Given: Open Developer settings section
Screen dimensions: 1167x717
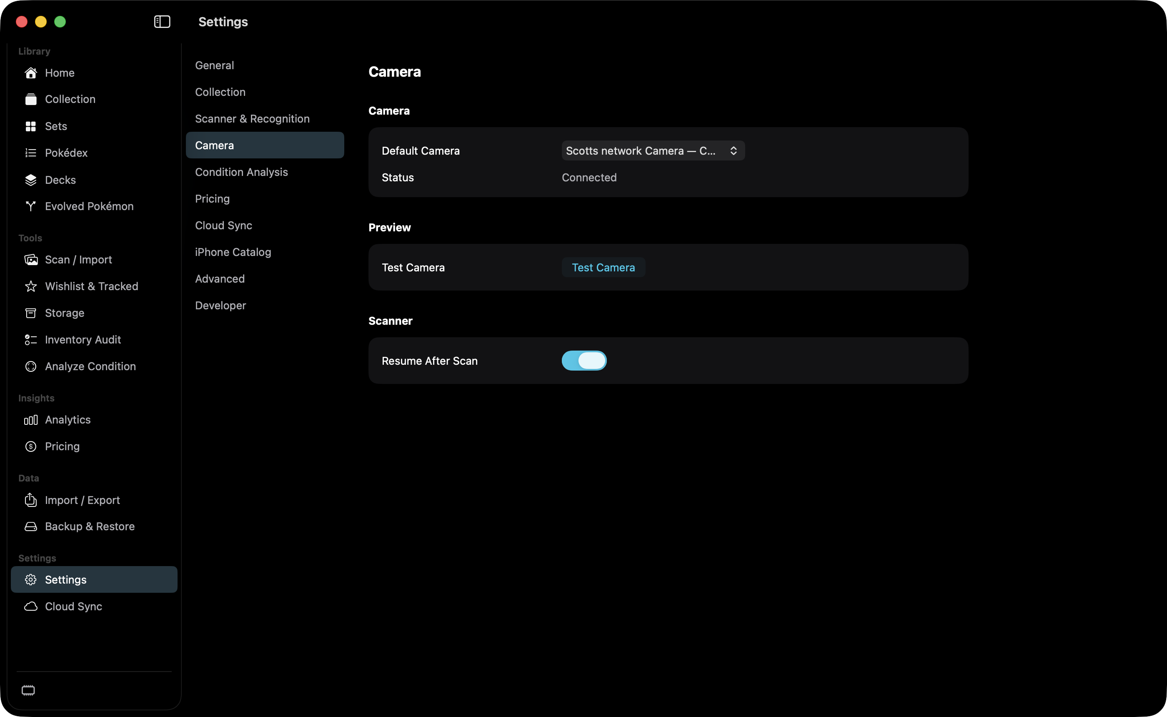Looking at the screenshot, I should tap(265, 306).
